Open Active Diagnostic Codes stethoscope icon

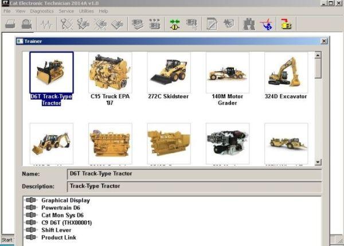pyautogui.click(x=67, y=24)
